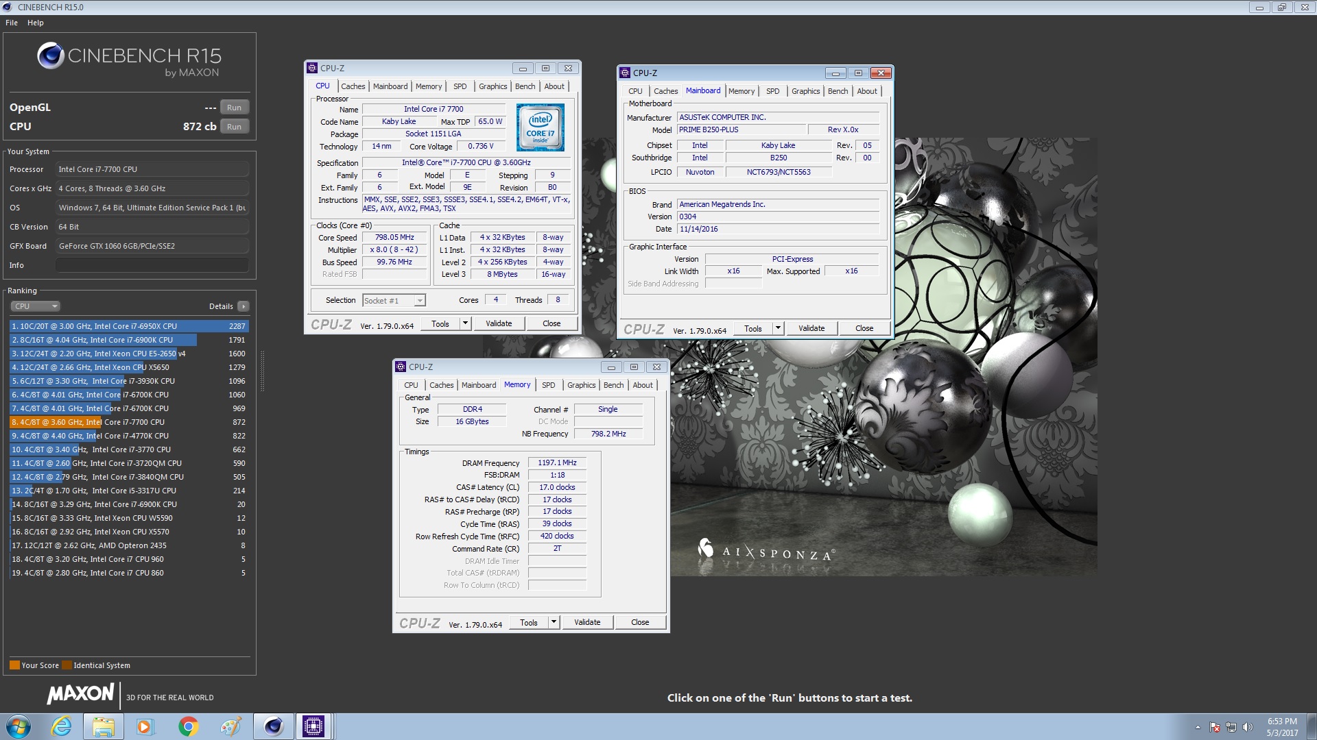This screenshot has height=740, width=1317.
Task: Click Core Speed value 798.05 MHz
Action: (x=394, y=237)
